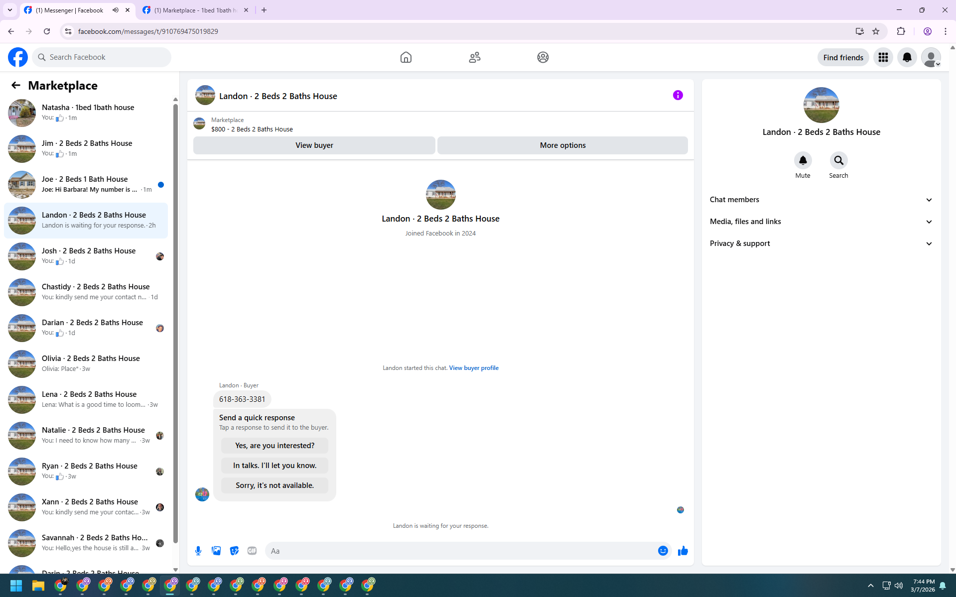
Task: Open a new browser tab
Action: click(x=264, y=10)
